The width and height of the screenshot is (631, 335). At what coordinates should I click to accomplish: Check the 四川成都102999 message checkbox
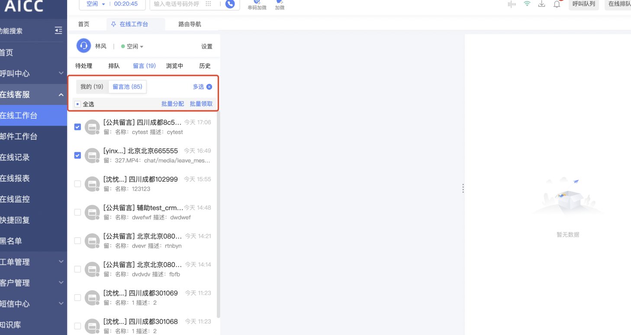coord(77,184)
